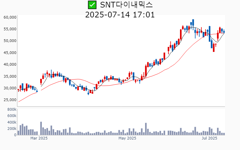Click the 800k volume axis label
This screenshot has width=240, height=150.
point(12,109)
